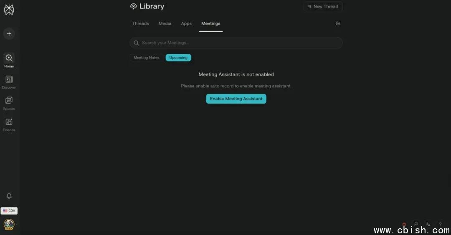The image size is (451, 235).
Task: Open library settings gear icon
Action: click(338, 23)
